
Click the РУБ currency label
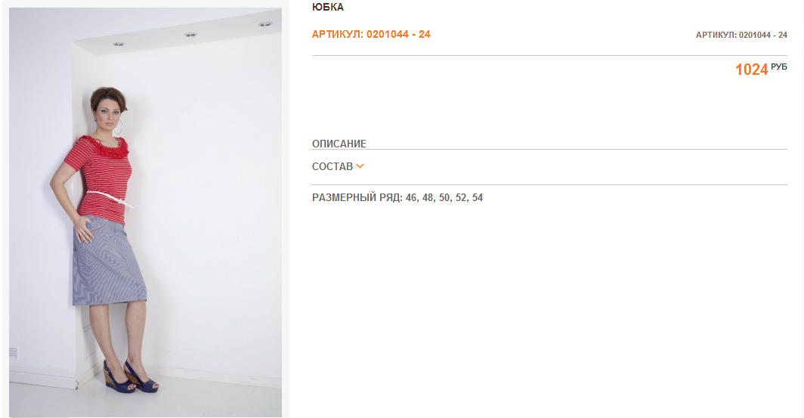click(779, 67)
